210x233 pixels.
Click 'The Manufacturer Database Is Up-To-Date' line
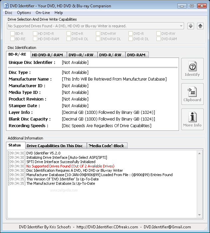[61, 183]
